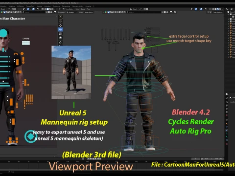
Task: Click the search field above right viewport
Action: click(x=143, y=12)
